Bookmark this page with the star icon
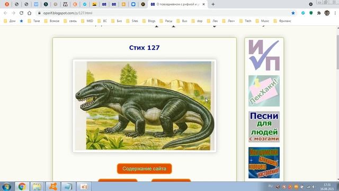 tap(293, 13)
